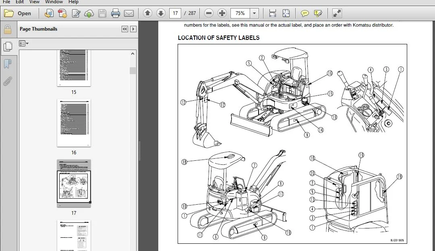This screenshot has width=435, height=251.
Task: Click the total page count 287
Action: click(x=192, y=13)
